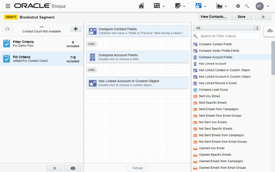Expand the Audience menu arrow
The image size is (275, 172).
coord(205,6)
